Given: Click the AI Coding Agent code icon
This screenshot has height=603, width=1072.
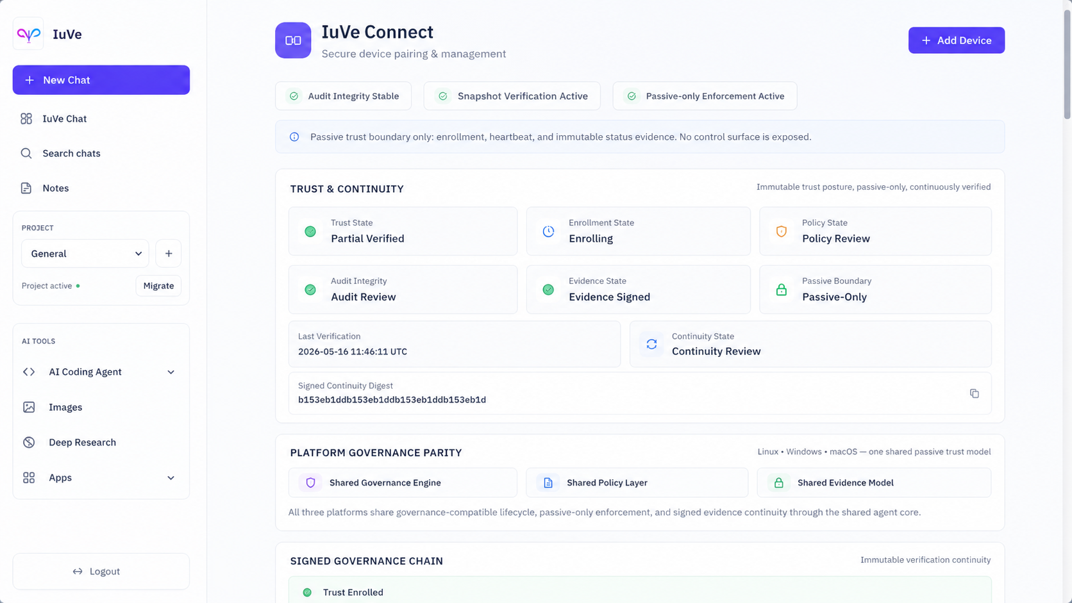Looking at the screenshot, I should [x=29, y=372].
